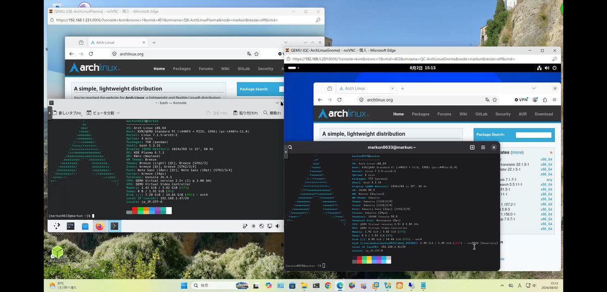Open the weather widget showing 31°C
The image size is (607, 292).
tap(63, 286)
